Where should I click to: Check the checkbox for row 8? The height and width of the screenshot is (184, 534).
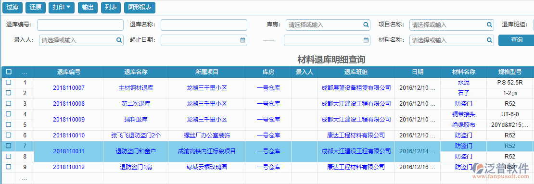click(9, 156)
